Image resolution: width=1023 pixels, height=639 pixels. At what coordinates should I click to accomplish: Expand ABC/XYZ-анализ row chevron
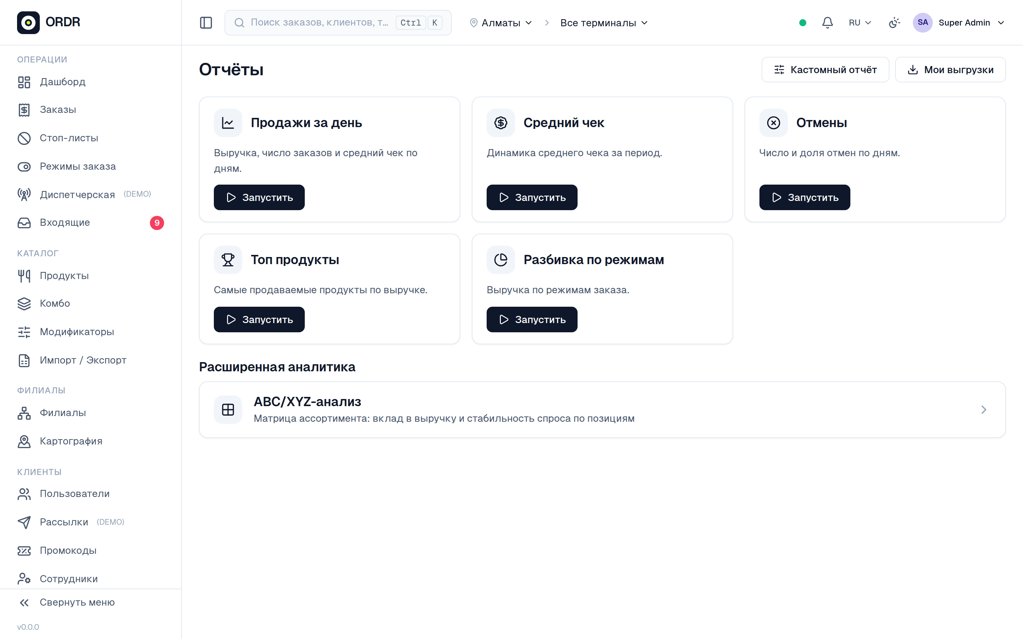coord(984,410)
